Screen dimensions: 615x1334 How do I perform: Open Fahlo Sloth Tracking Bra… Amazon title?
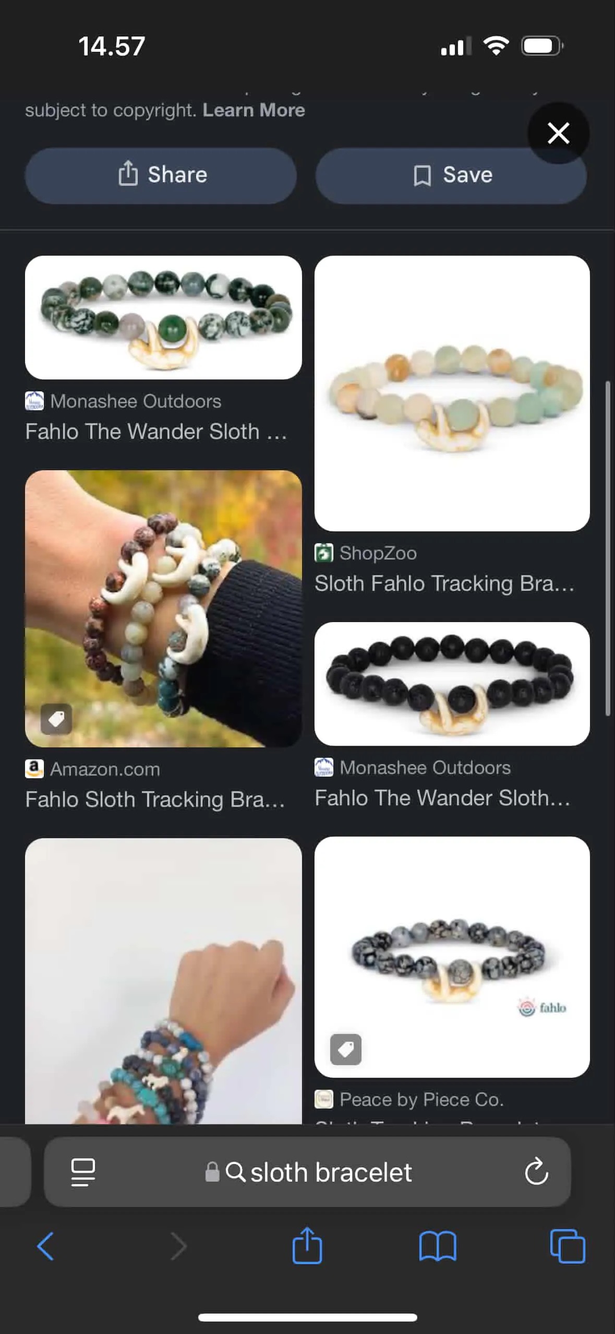[x=155, y=800]
